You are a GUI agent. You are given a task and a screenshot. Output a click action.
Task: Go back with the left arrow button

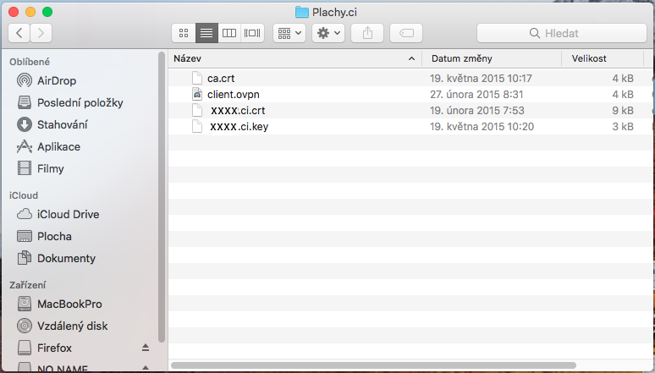coord(19,33)
